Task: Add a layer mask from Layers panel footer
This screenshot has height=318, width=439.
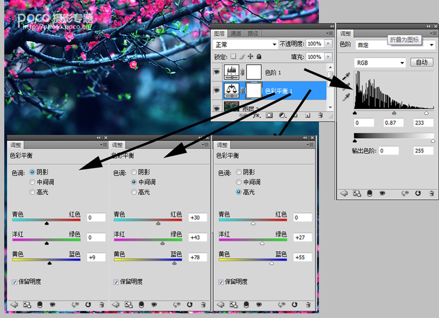Action: [269, 115]
